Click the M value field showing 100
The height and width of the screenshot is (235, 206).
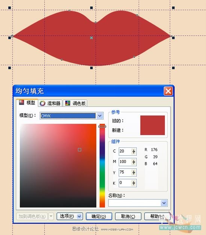pyautogui.click(x=125, y=162)
